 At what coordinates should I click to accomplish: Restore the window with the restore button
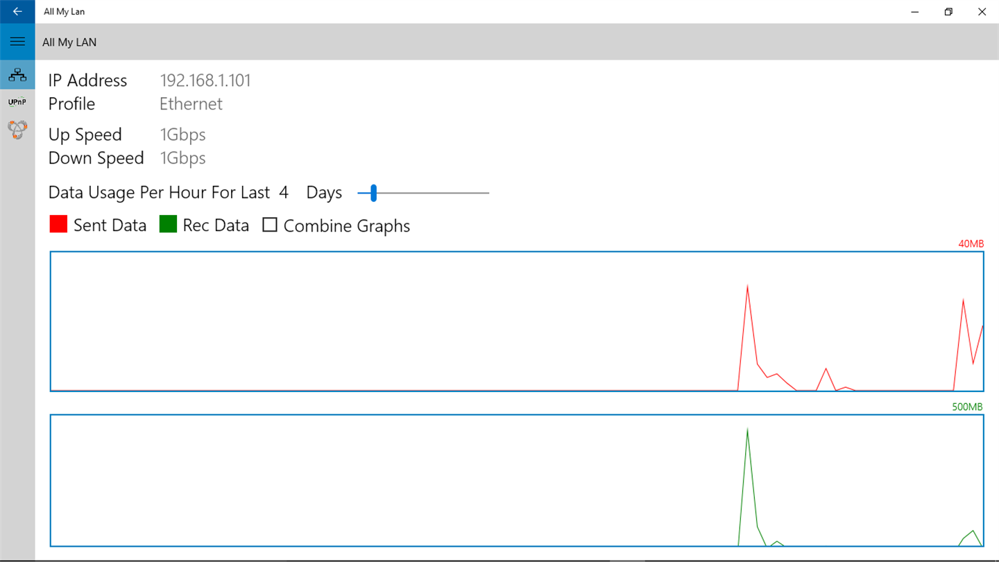(948, 12)
